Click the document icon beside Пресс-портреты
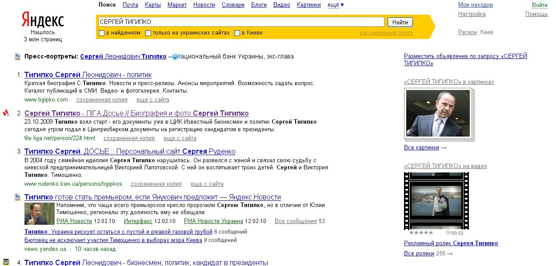556x266 pixels. pyautogui.click(x=17, y=56)
